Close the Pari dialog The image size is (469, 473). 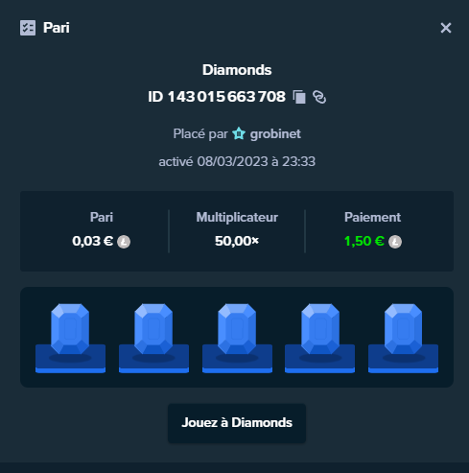point(446,28)
